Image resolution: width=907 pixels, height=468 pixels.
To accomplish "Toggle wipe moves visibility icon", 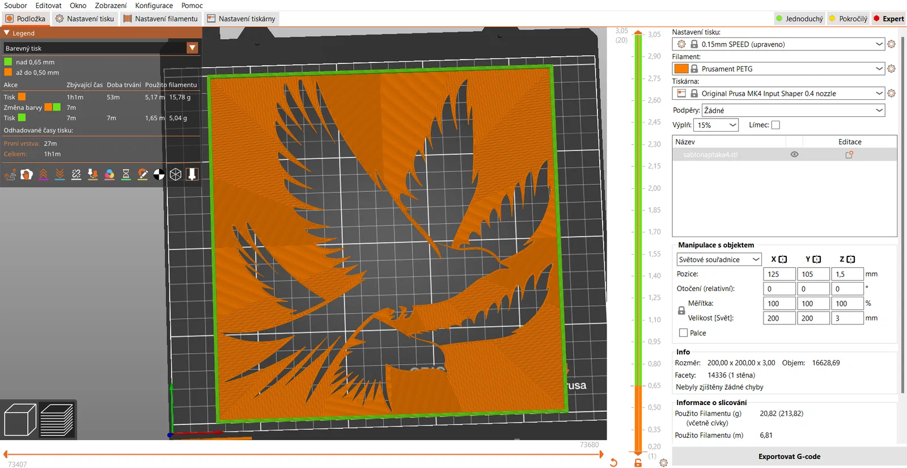I will pos(27,175).
